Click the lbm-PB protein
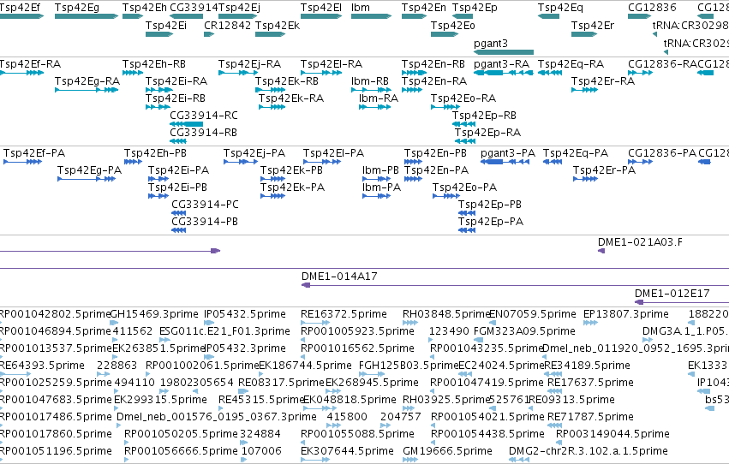The width and height of the screenshot is (729, 464). 377,179
